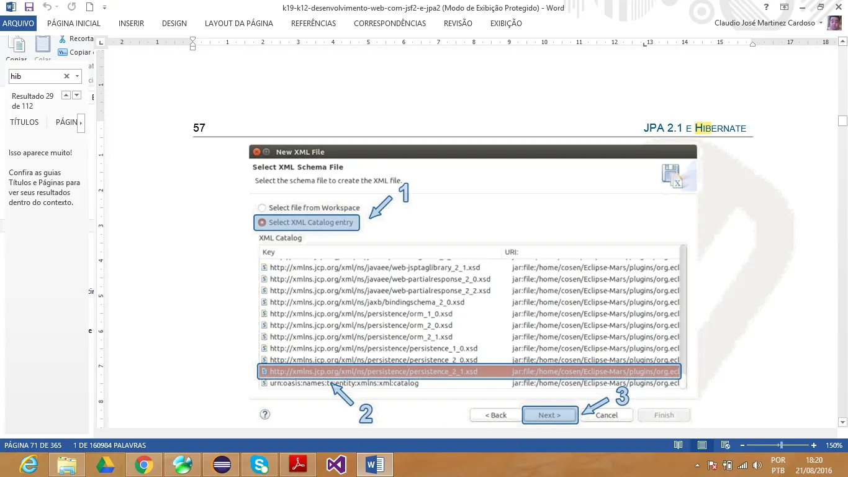Click the scissors Recortar icon
This screenshot has width=848, height=477.
[x=62, y=39]
